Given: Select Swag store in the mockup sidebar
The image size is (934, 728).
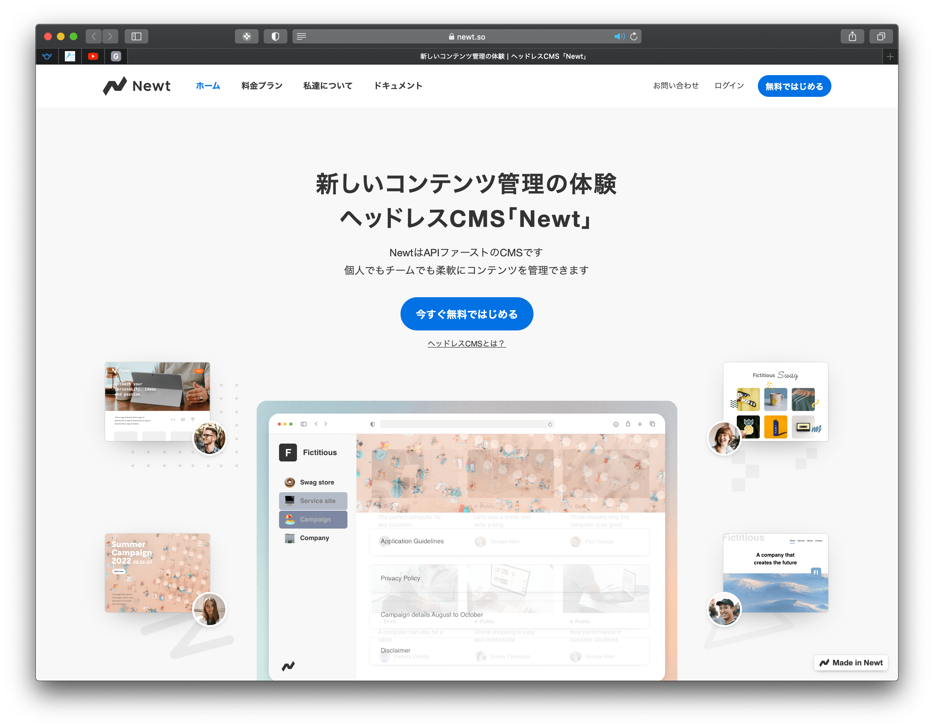Looking at the screenshot, I should click(313, 483).
